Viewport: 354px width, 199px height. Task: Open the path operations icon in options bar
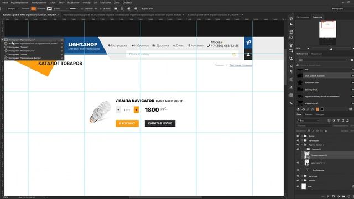click(x=116, y=9)
